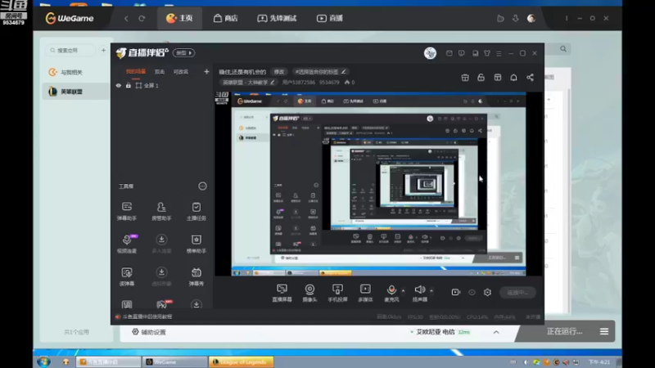The width and height of the screenshot is (655, 368).
Task: Open the 主播任务 tool
Action: click(196, 211)
